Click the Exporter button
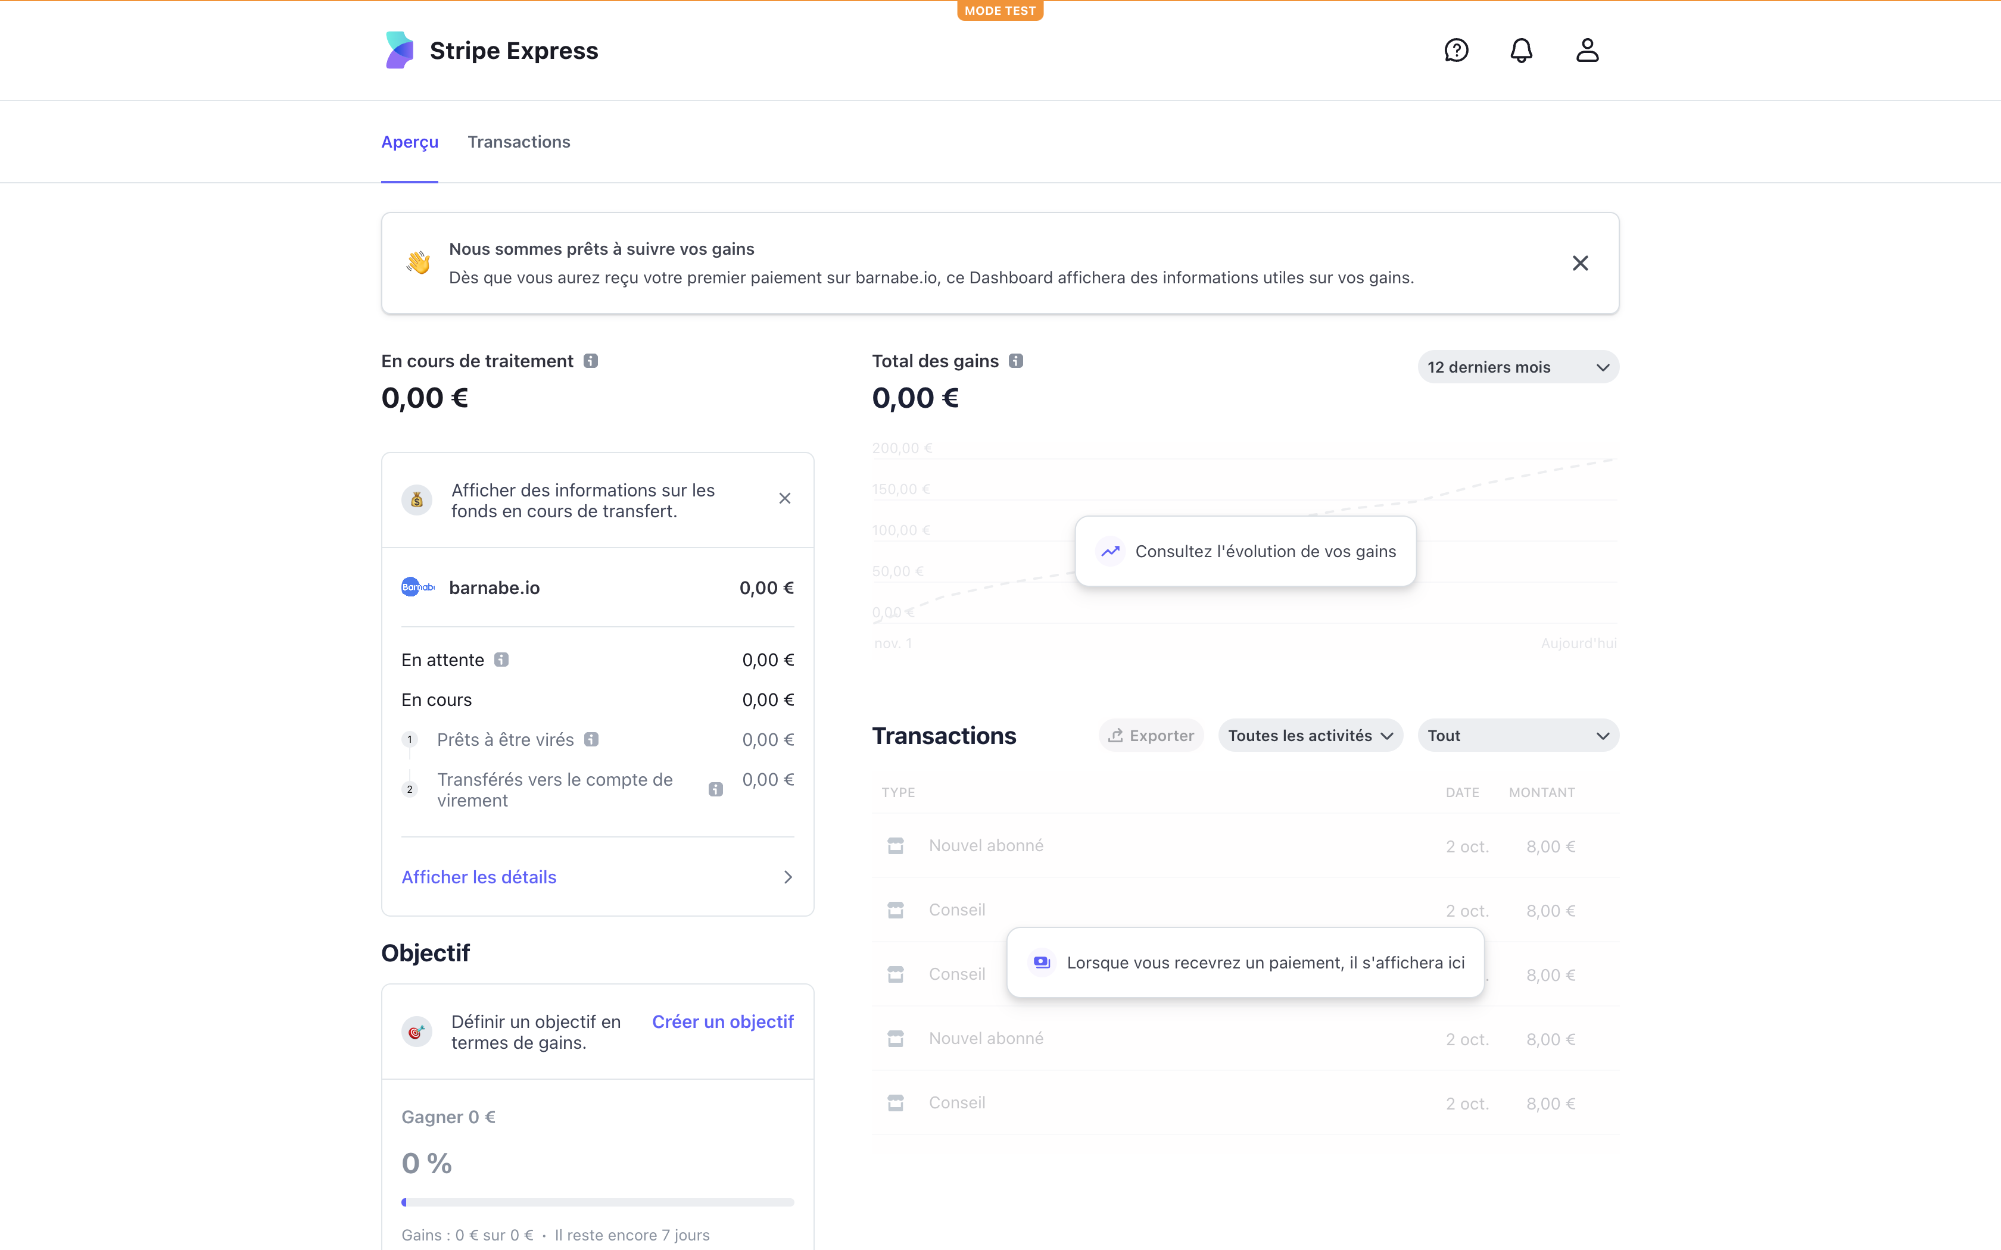The width and height of the screenshot is (2001, 1250). 1151,736
